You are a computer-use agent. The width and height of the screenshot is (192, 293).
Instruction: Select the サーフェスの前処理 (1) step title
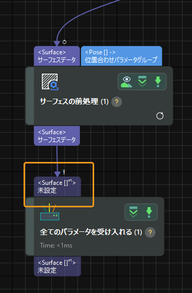click(74, 102)
